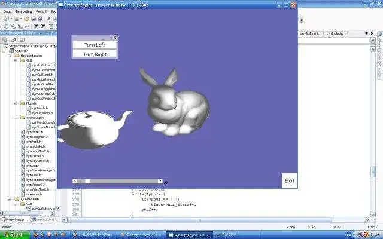Click the right arrow of the render scrollbar

click(160, 181)
